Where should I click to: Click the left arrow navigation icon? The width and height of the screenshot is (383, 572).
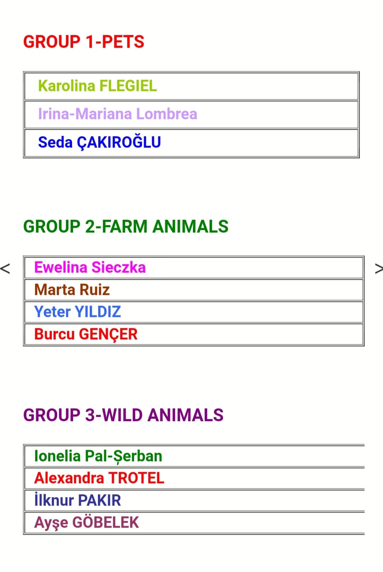tap(5, 268)
